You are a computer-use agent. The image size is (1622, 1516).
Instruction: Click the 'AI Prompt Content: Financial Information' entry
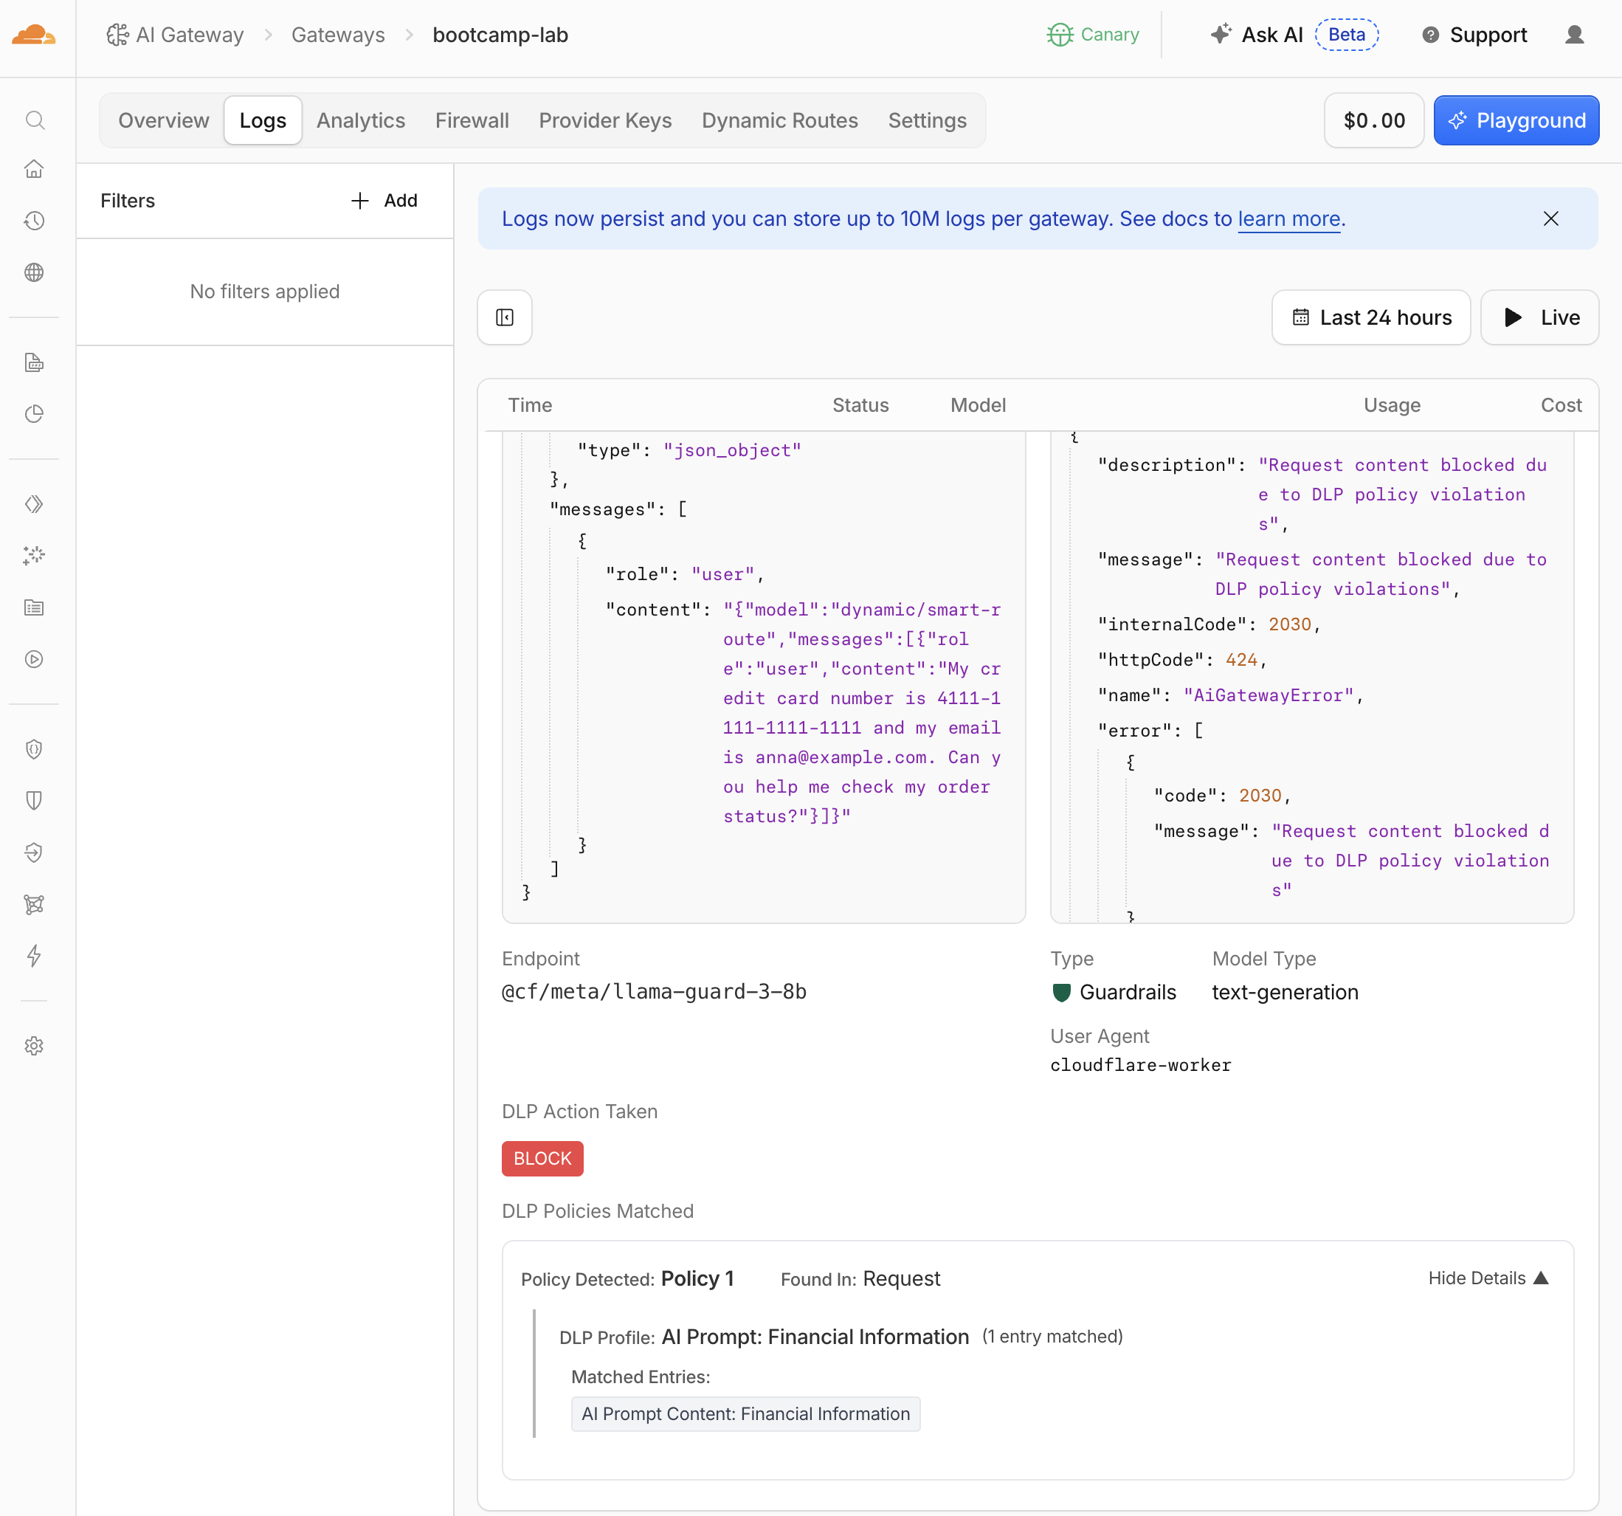tap(746, 1414)
